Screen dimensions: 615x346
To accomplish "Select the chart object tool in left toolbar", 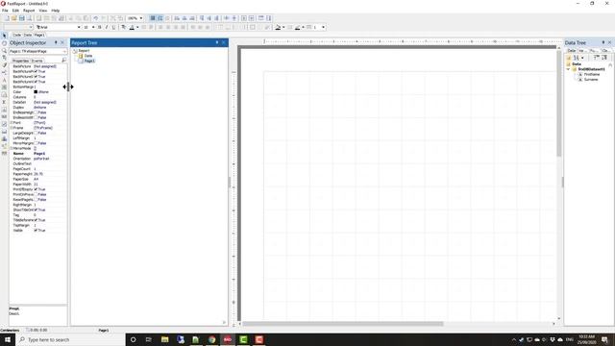I will [4, 138].
